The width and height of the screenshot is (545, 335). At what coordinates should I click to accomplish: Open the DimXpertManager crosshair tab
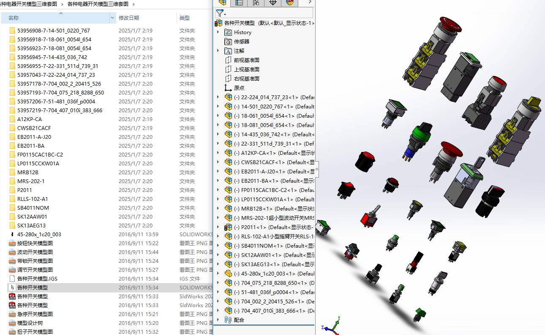tap(273, 3)
